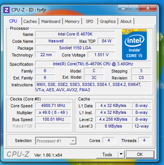Click the Core Speed value field
Image resolution: width=164 pixels, height=165 pixels.
point(53,105)
